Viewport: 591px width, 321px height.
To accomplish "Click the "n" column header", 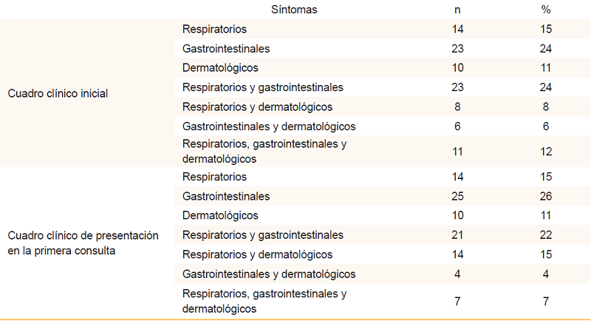I will [458, 10].
